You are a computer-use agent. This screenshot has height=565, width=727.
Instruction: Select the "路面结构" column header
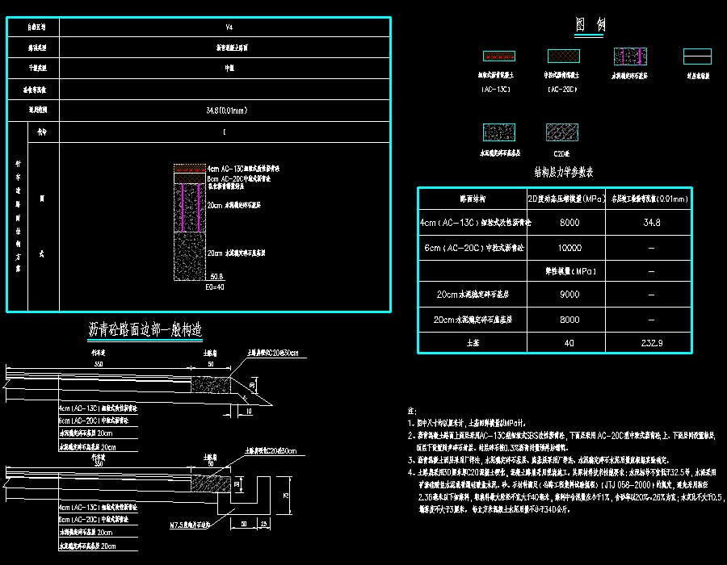pyautogui.click(x=473, y=199)
